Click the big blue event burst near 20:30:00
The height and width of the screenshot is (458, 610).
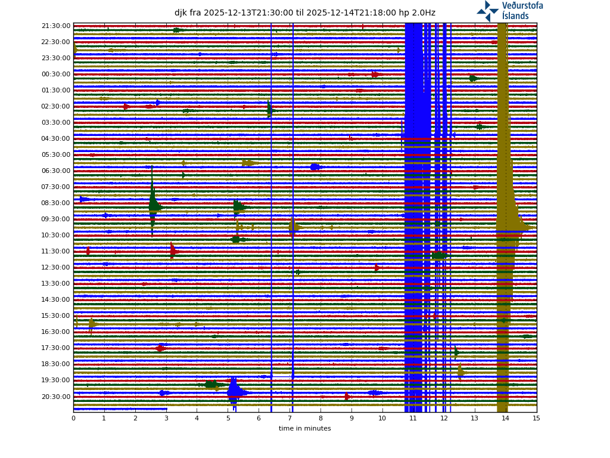[234, 392]
